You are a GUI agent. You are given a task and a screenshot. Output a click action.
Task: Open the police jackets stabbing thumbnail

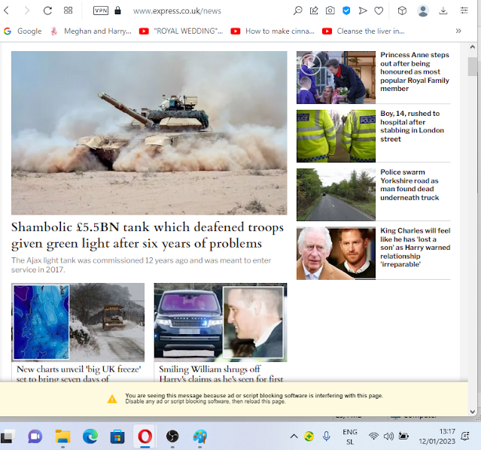(336, 136)
